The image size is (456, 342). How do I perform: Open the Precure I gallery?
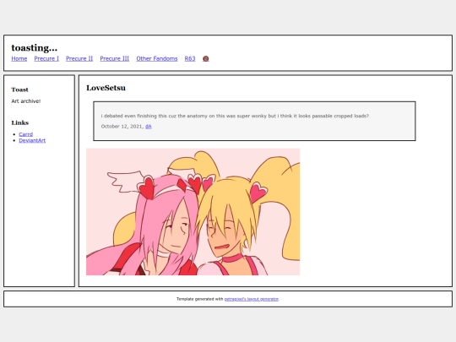click(46, 59)
